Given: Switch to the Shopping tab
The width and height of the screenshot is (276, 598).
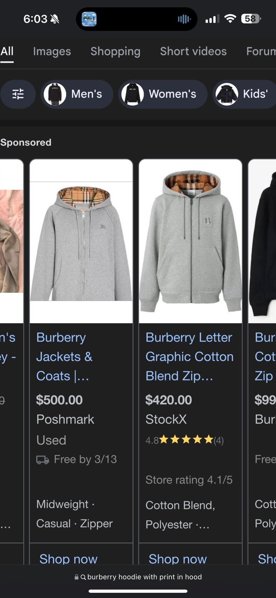Looking at the screenshot, I should point(116,51).
